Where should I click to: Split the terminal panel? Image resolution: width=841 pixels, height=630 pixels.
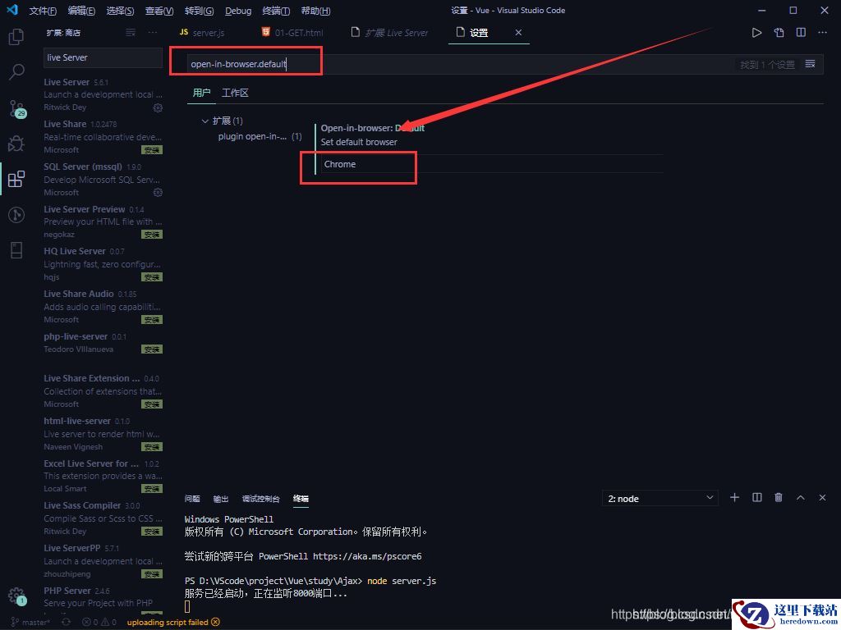(756, 498)
